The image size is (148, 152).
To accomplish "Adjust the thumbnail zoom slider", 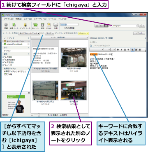I will point(39,115).
